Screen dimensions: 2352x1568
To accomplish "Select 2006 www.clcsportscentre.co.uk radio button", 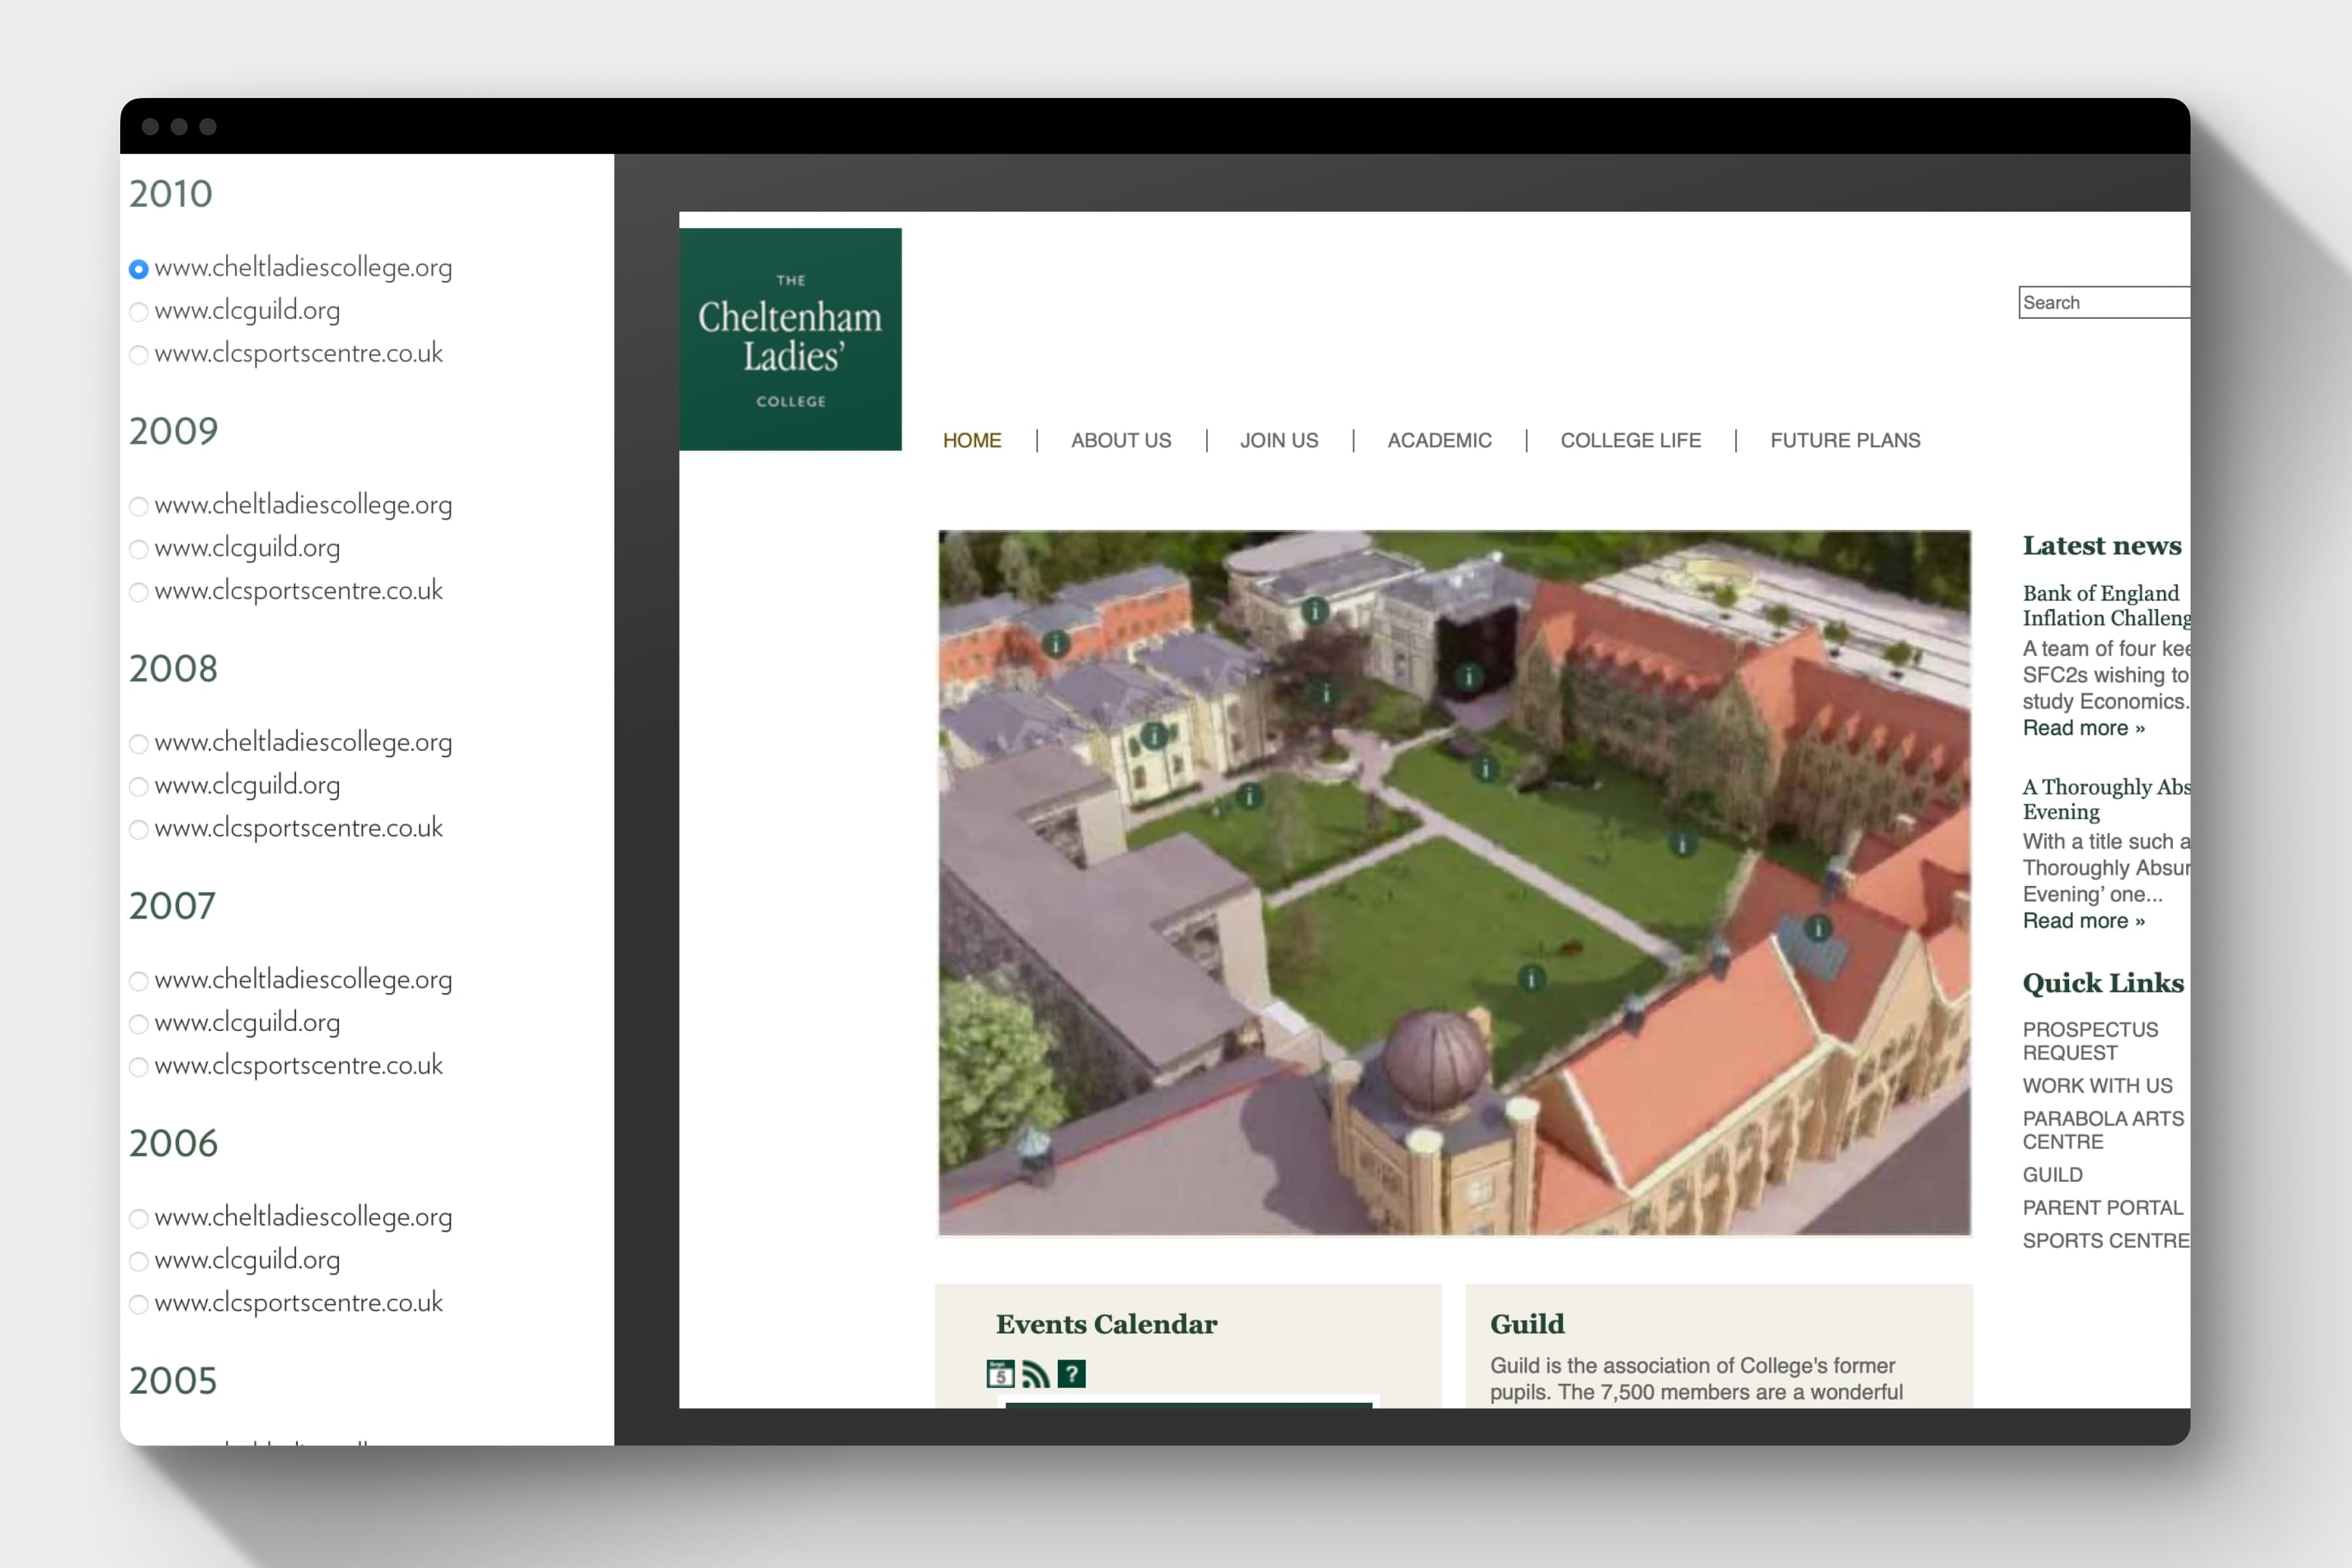I will click(x=139, y=1304).
